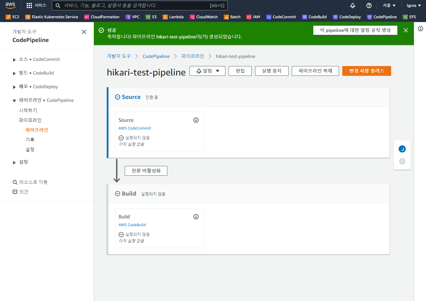426x301 pixels.
Task: Open 시작하기 in the sidebar
Action: pos(28,110)
